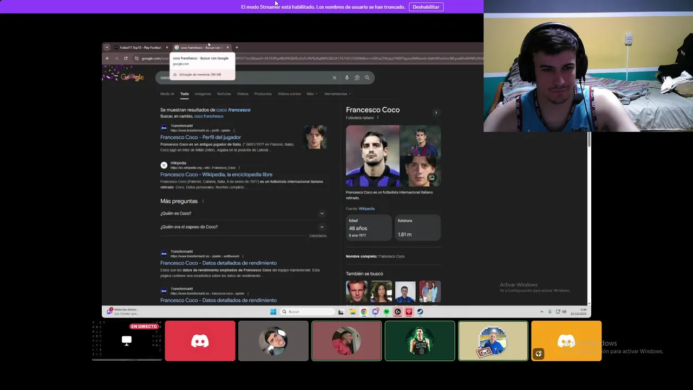This screenshot has width=693, height=390.
Task: Open Google Lens image search icon
Action: [x=357, y=77]
